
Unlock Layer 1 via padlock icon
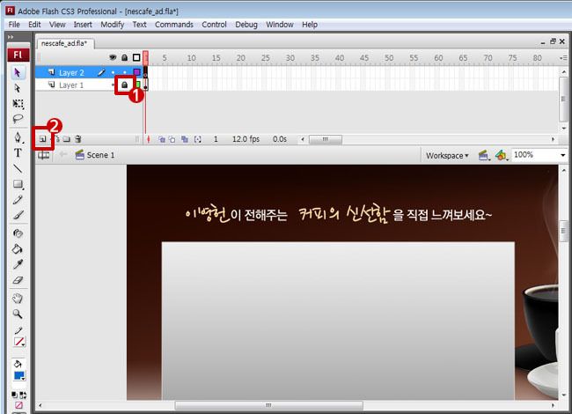[x=124, y=85]
